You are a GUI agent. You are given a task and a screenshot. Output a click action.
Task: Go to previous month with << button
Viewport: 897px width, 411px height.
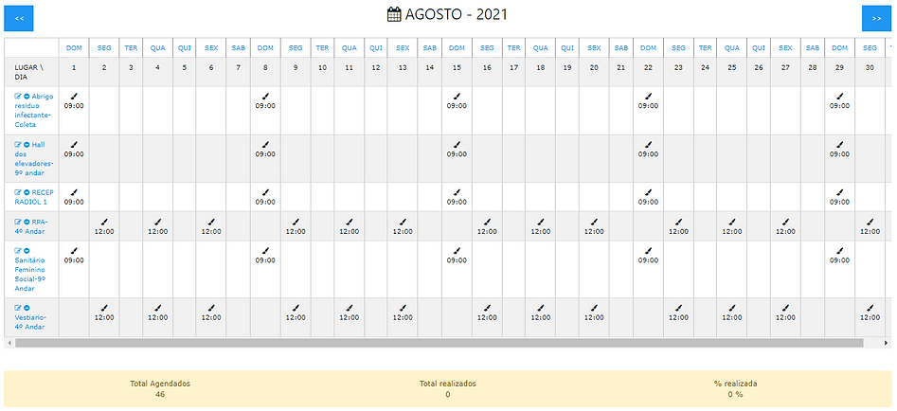[x=19, y=18]
